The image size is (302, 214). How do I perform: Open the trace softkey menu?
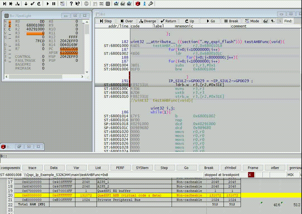pyautogui.click(x=32, y=168)
